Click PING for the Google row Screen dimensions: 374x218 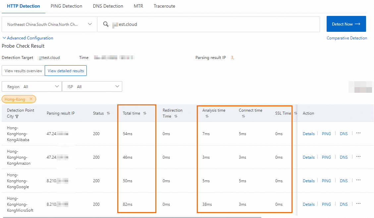pos(326,181)
